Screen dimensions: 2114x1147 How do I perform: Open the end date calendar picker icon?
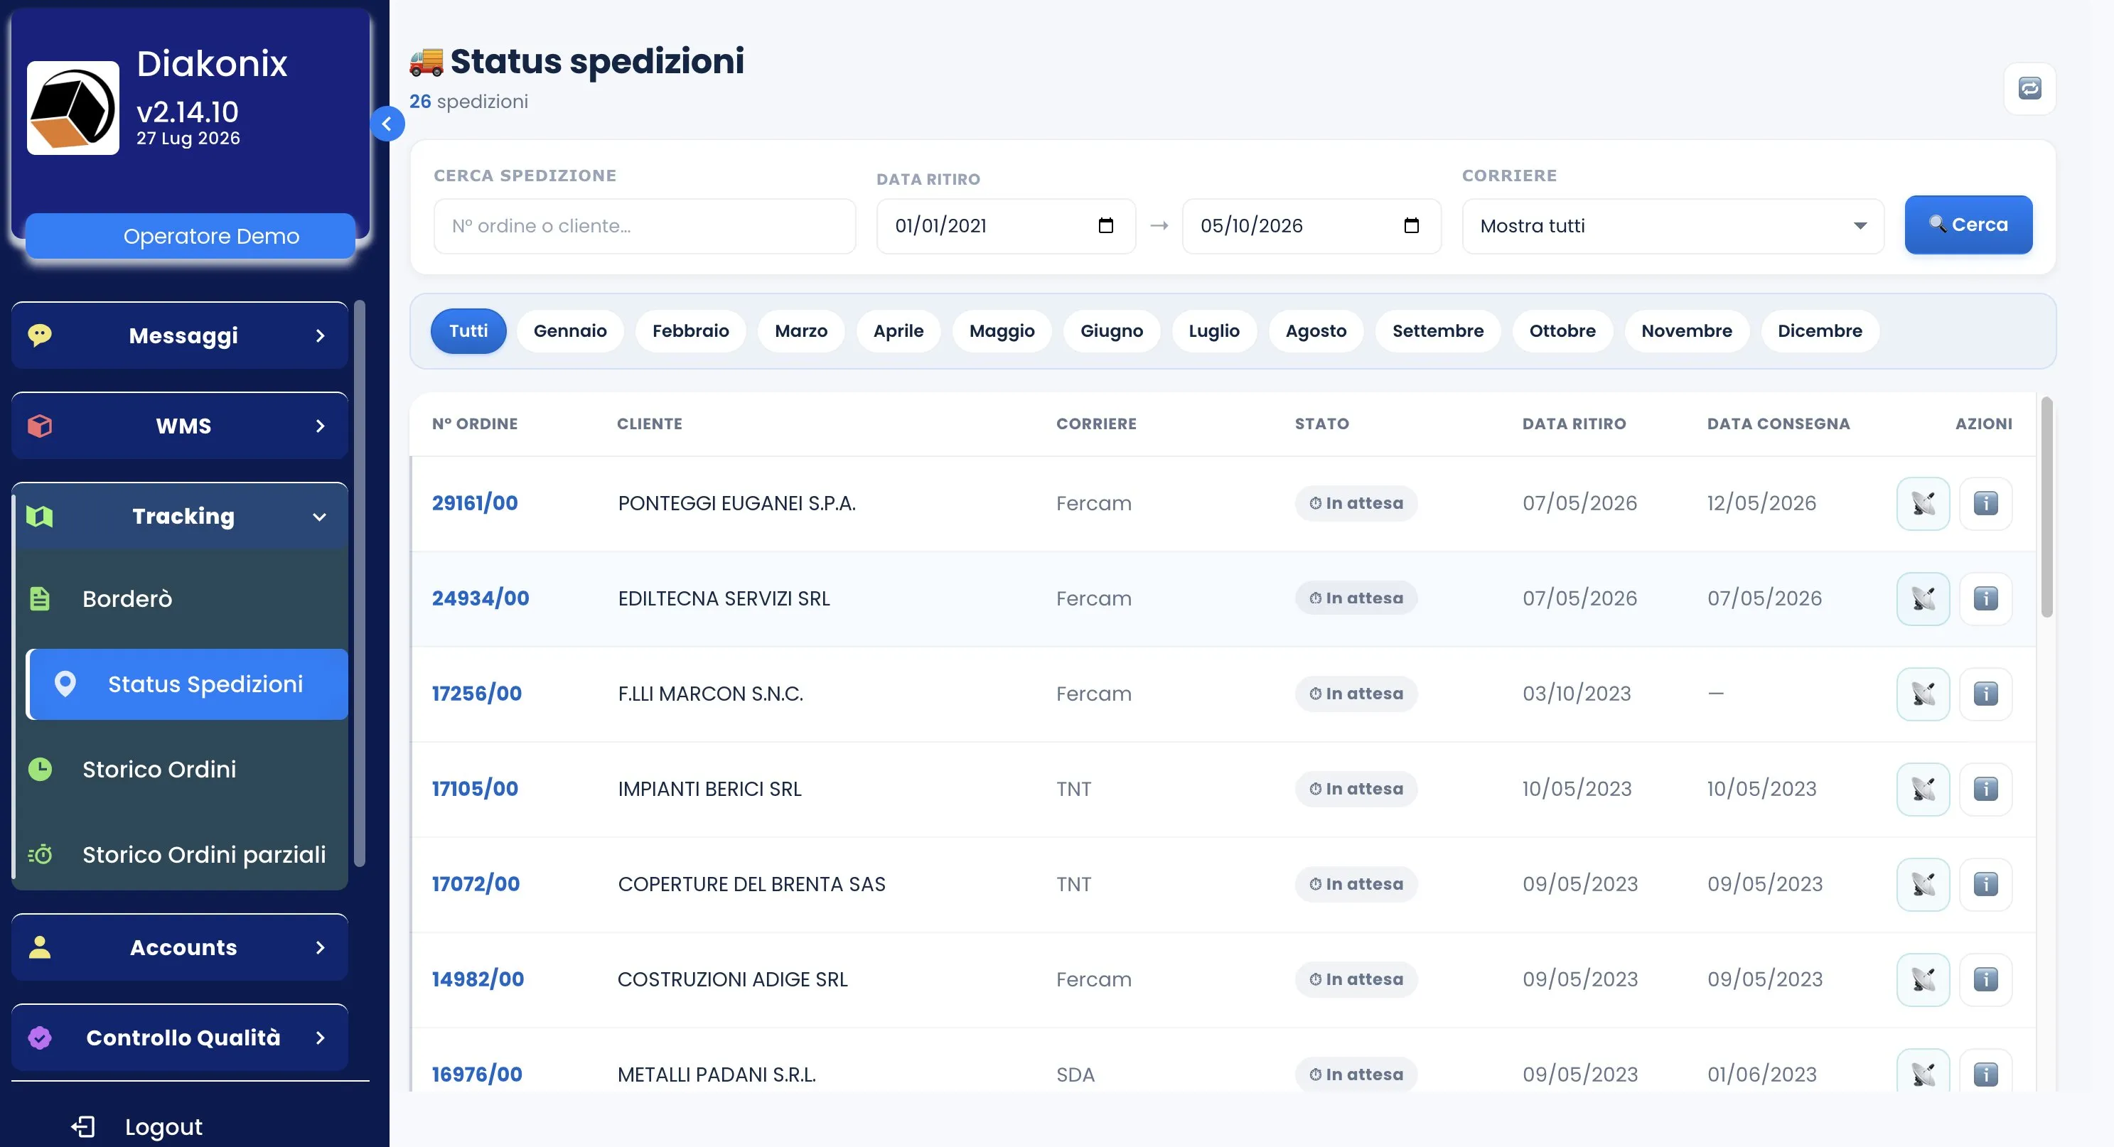pyautogui.click(x=1411, y=225)
